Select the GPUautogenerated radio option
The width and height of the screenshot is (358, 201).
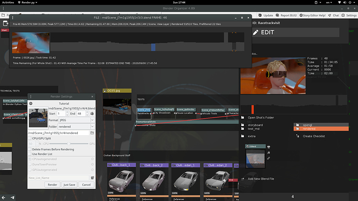(30, 170)
